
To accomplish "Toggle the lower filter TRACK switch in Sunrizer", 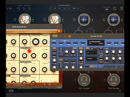I will 101,63.
